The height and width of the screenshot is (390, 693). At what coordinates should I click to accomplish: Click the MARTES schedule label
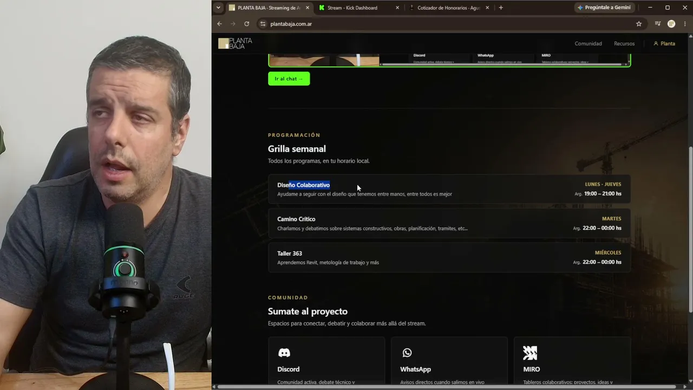pyautogui.click(x=612, y=219)
